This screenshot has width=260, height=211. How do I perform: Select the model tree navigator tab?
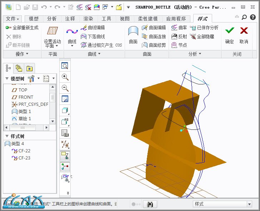(8, 68)
